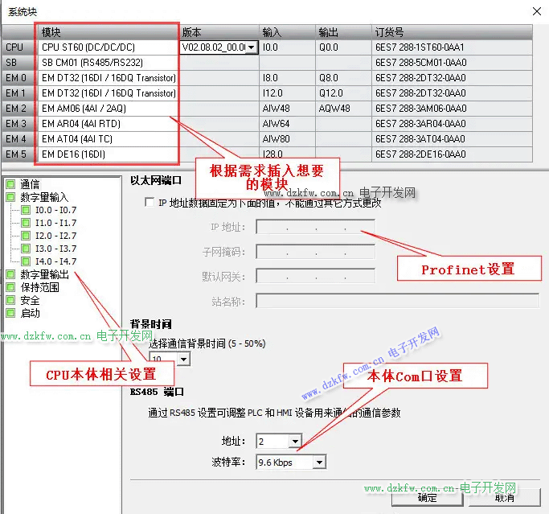
Task: Click the green icon beside 保持范围
Action: [10, 287]
